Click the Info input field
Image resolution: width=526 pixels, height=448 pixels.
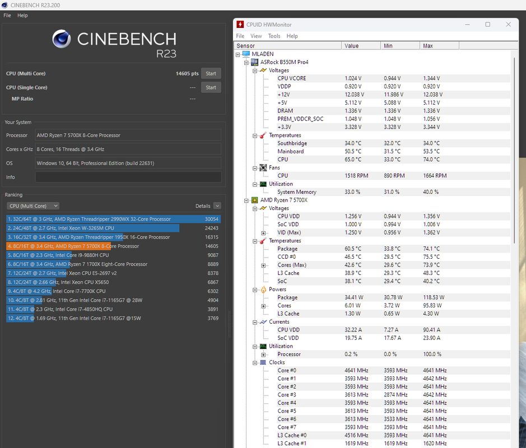click(128, 177)
